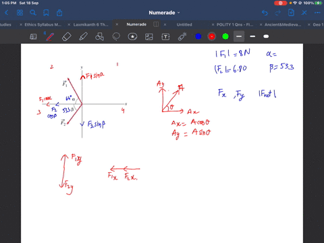Undo the last stroke
324x243 pixels.
[265, 13]
